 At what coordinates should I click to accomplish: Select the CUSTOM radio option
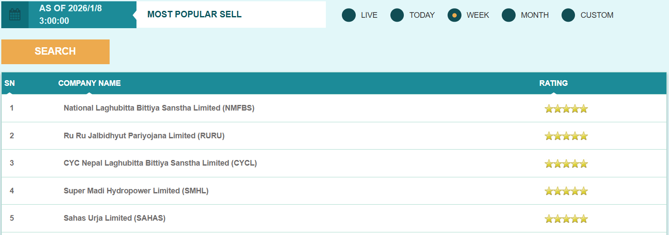click(568, 15)
